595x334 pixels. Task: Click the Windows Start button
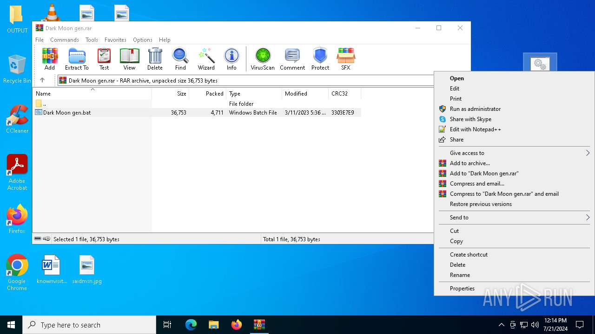pyautogui.click(x=11, y=325)
